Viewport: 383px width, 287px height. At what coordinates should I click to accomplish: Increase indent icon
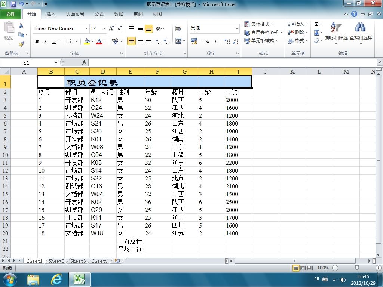167,41
